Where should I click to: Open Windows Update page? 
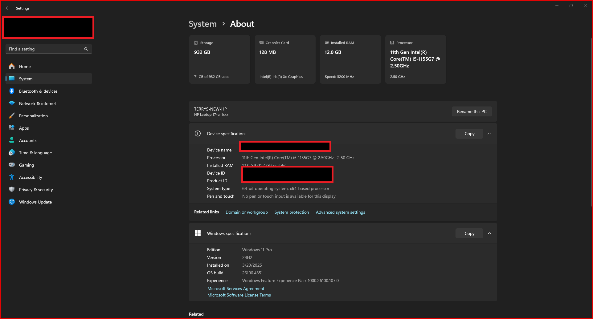tap(49, 202)
